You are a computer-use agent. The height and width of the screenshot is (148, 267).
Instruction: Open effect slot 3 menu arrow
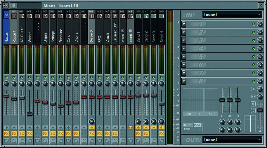(x=184, y=40)
